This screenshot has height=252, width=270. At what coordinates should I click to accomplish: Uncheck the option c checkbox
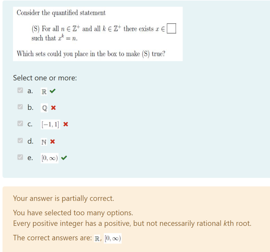[x=20, y=123]
